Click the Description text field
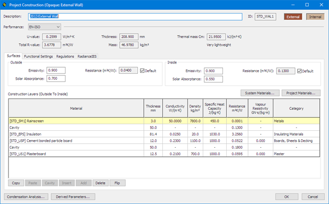The width and height of the screenshot is (329, 204). click(135, 16)
